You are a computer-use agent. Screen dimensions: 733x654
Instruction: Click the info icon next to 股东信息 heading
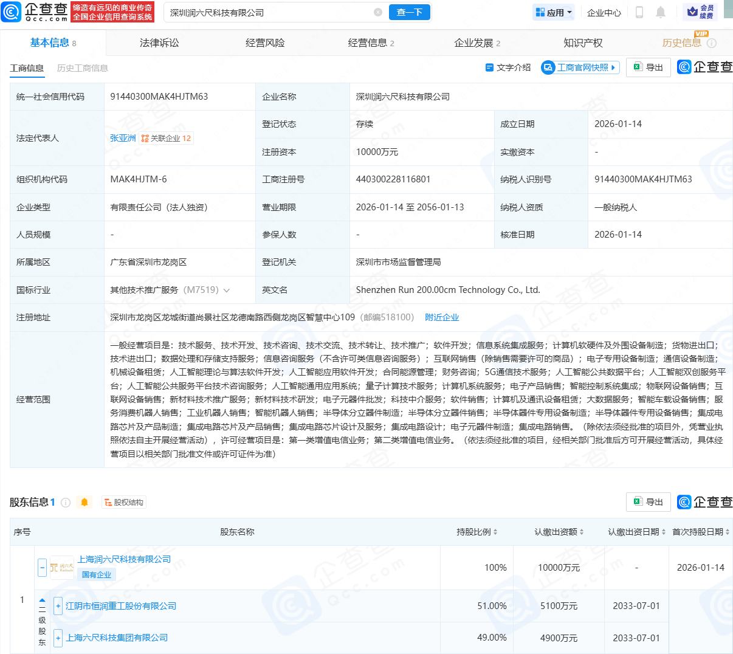coord(66,503)
